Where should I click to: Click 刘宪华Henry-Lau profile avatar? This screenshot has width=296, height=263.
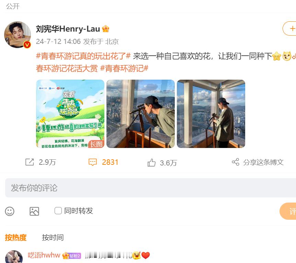pos(18,35)
